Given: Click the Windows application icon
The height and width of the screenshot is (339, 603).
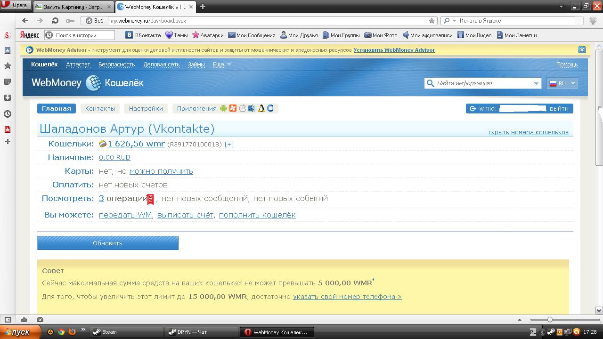Looking at the screenshot, I should coord(233,108).
